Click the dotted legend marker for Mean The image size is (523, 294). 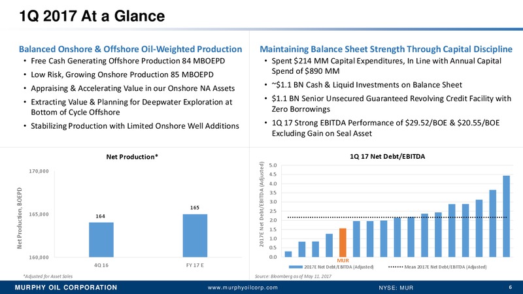[x=396, y=267]
